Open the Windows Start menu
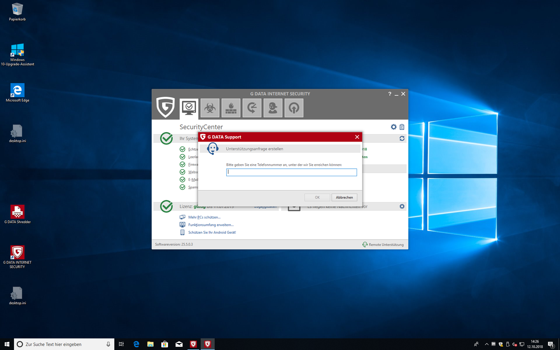This screenshot has width=560, height=350. (x=7, y=344)
